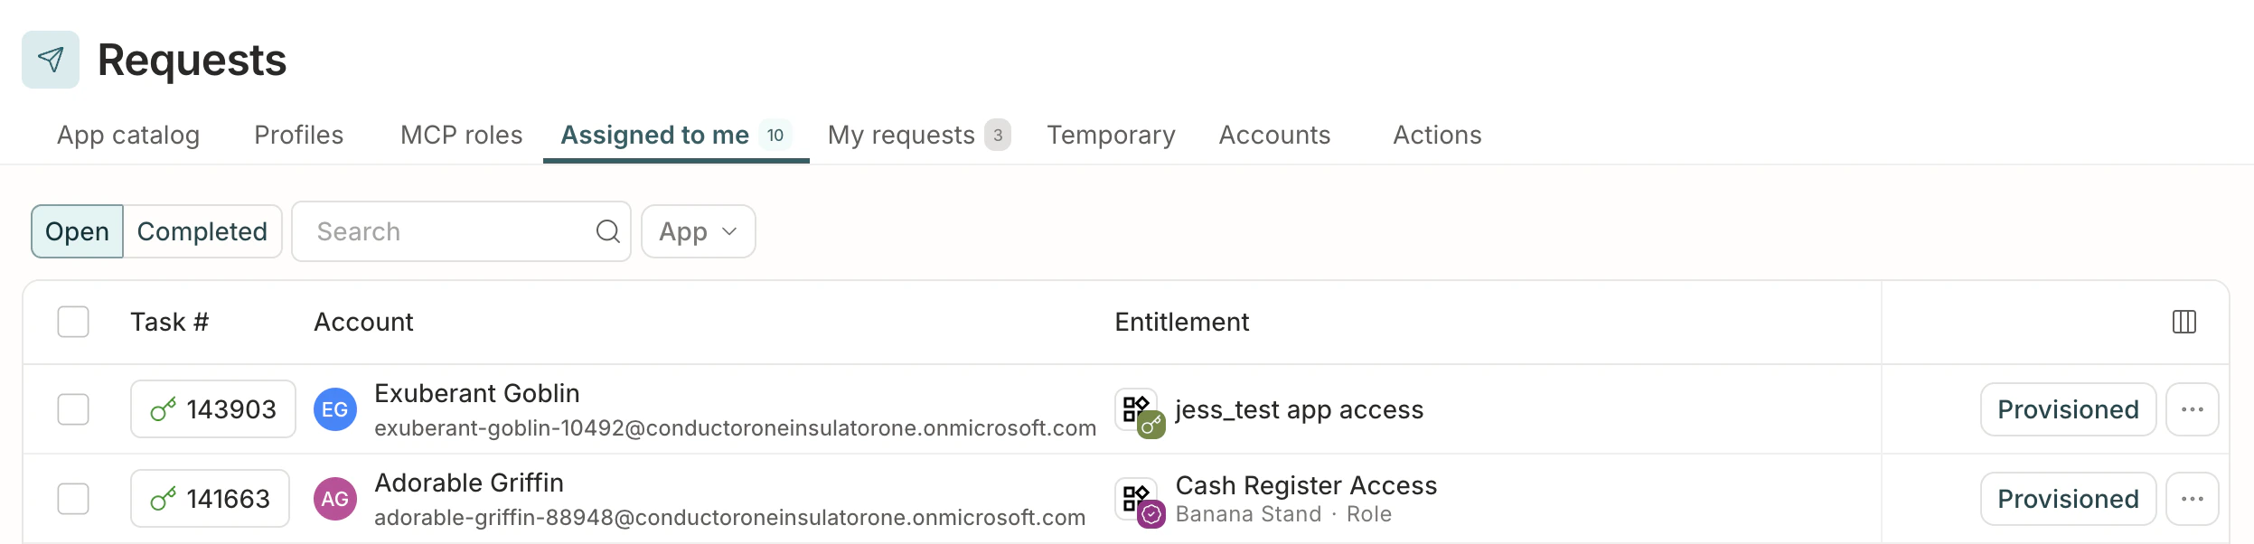Open the ellipsis menu for Exuberant Goblin's row
Image resolution: width=2254 pixels, height=544 pixels.
[2193, 408]
